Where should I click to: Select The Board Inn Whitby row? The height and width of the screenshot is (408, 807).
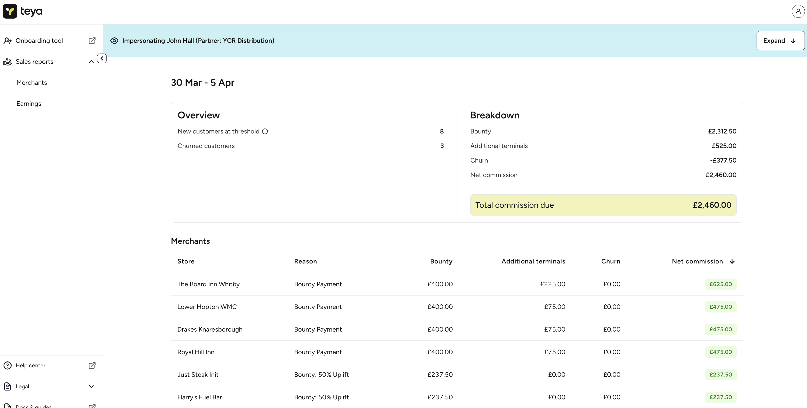(x=457, y=284)
